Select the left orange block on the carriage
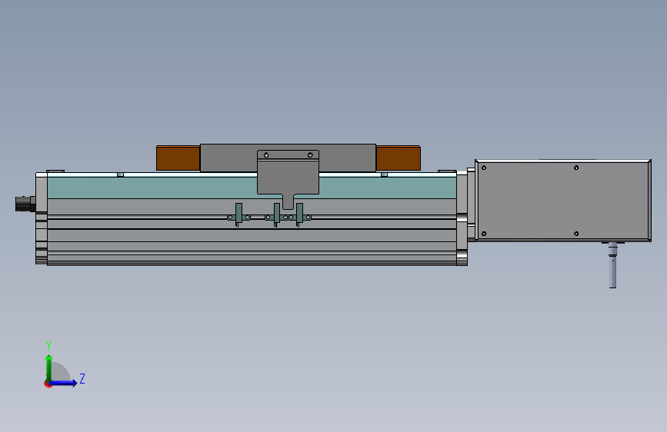Image resolution: width=667 pixels, height=432 pixels. point(178,158)
